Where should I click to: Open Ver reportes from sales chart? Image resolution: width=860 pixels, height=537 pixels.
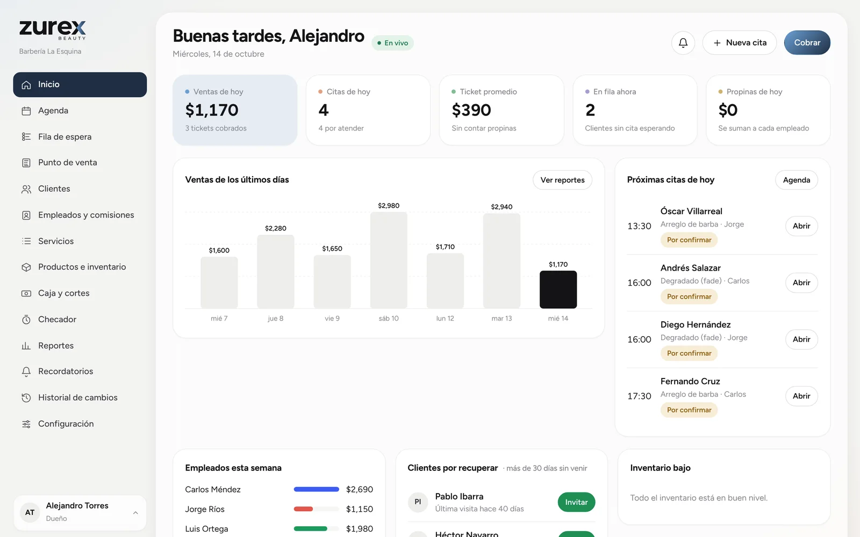click(x=562, y=180)
